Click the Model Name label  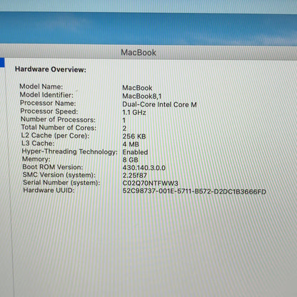point(41,86)
